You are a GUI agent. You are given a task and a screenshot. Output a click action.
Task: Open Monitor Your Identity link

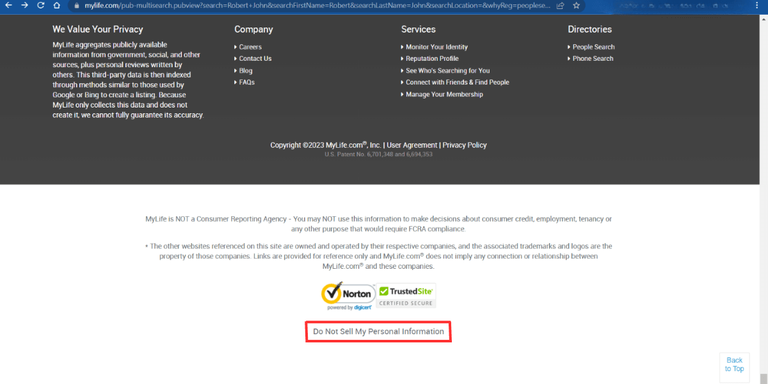(436, 47)
